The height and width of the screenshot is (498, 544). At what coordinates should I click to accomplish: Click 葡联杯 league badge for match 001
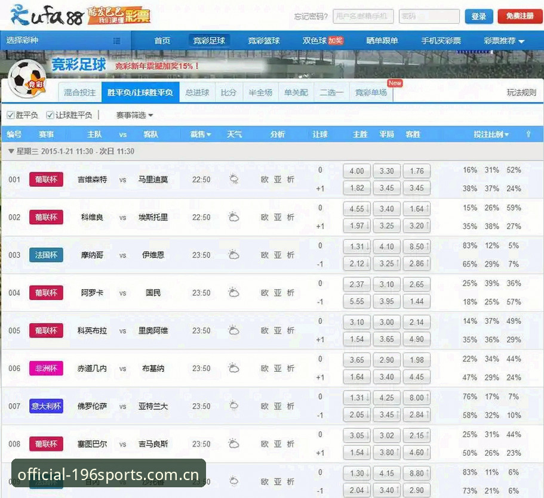[x=46, y=179]
